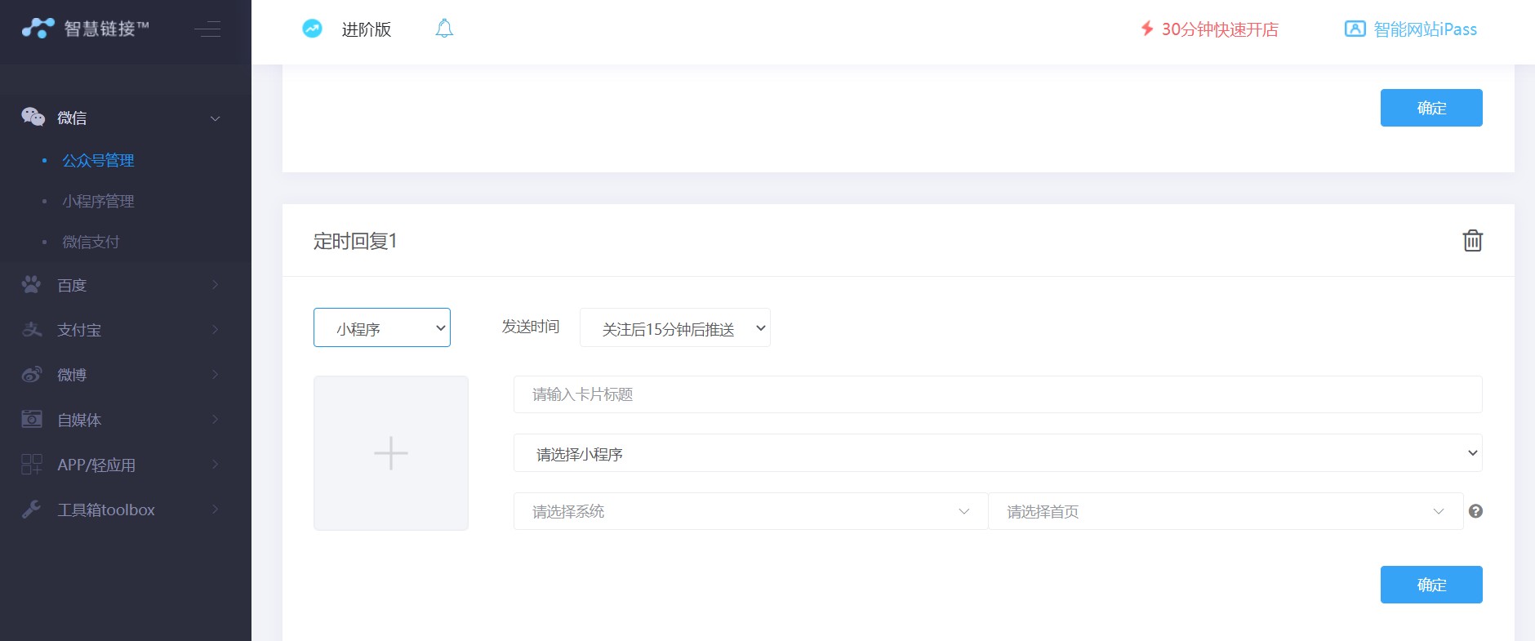1535x641 pixels.
Task: Open the 关注后15分钟后推送 time dropdown
Action: click(x=675, y=327)
